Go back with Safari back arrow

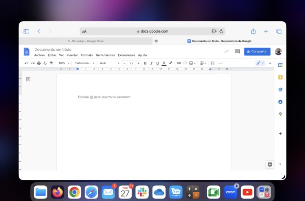coord(39,31)
